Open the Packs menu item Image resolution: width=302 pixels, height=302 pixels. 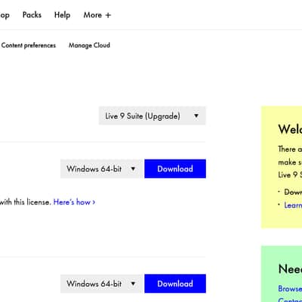[x=32, y=15]
